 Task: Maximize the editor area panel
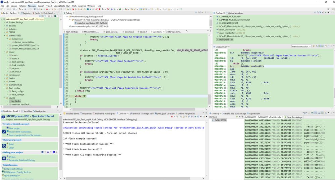click(211, 31)
